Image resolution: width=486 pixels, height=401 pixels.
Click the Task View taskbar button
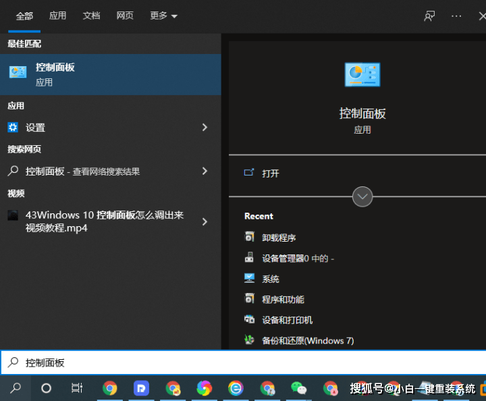click(77, 388)
